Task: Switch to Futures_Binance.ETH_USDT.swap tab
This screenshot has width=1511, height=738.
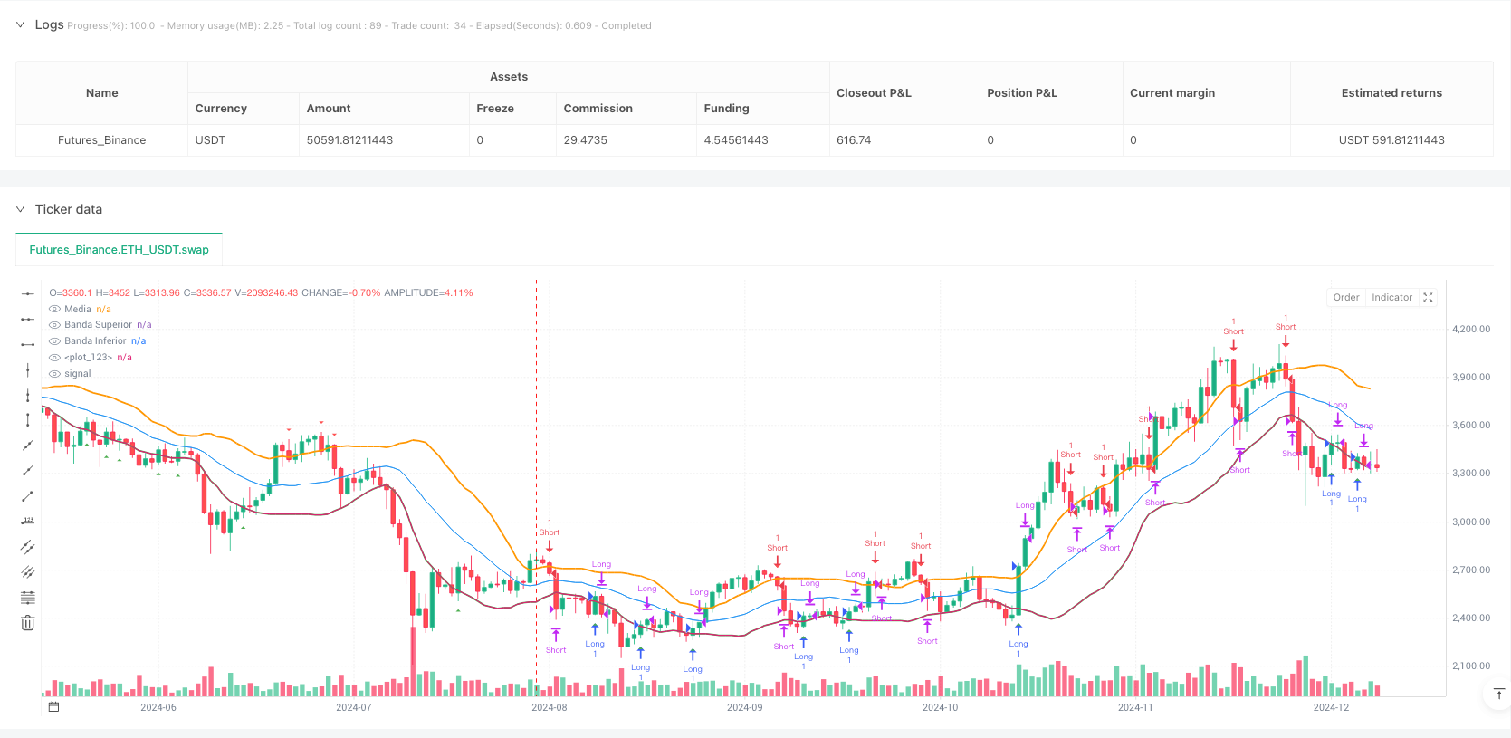Action: point(119,250)
